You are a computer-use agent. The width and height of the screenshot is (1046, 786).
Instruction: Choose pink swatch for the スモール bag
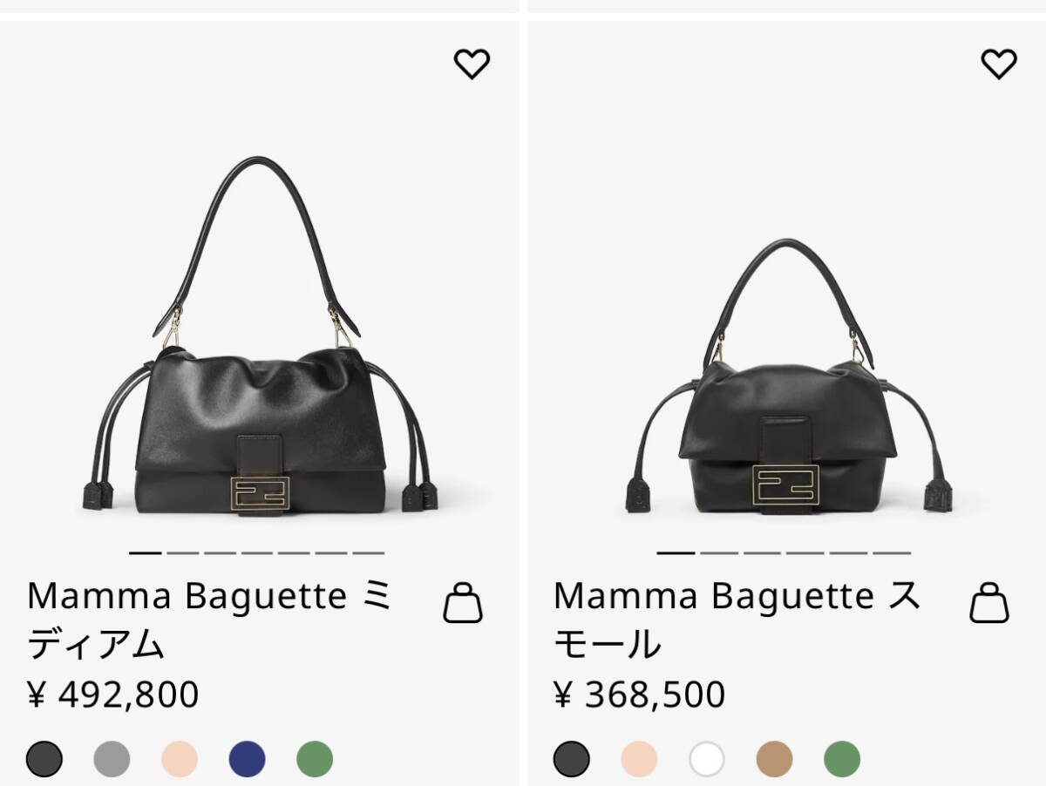click(x=639, y=759)
